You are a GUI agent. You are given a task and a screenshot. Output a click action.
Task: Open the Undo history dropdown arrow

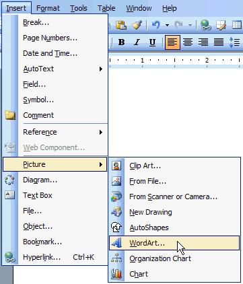point(167,25)
